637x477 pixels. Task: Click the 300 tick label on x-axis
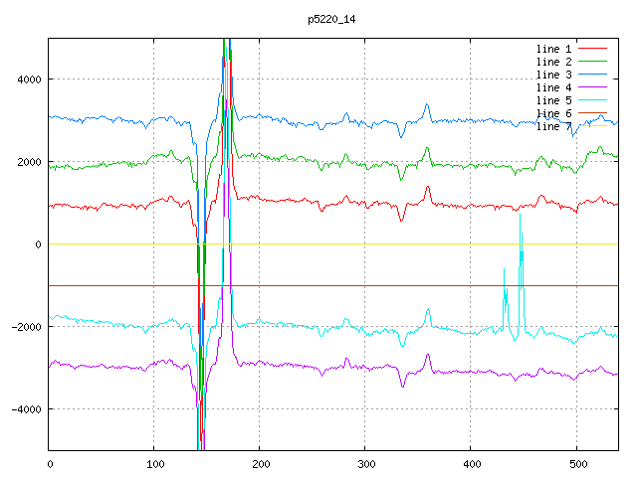pyautogui.click(x=365, y=463)
